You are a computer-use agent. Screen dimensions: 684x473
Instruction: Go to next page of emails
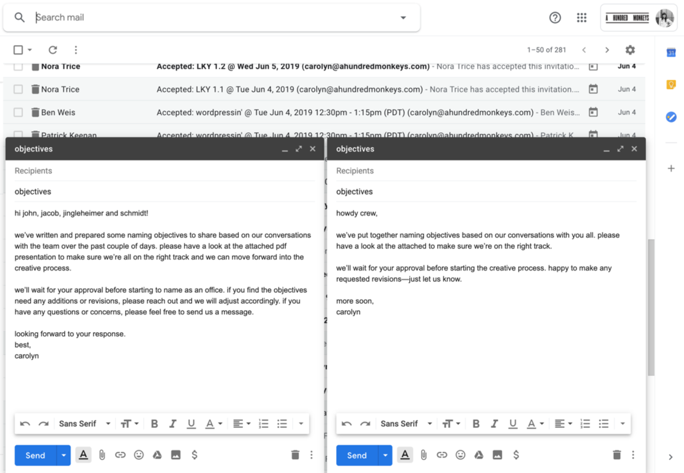[x=606, y=50]
